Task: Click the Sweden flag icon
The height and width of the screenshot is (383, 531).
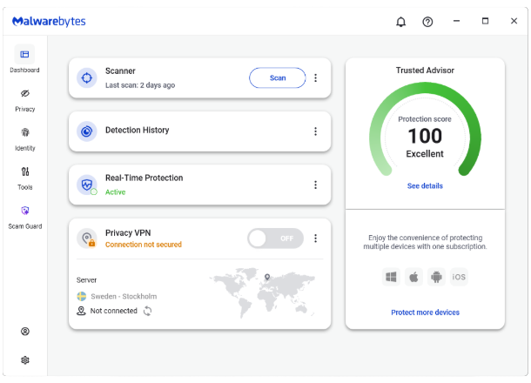Action: (x=82, y=296)
